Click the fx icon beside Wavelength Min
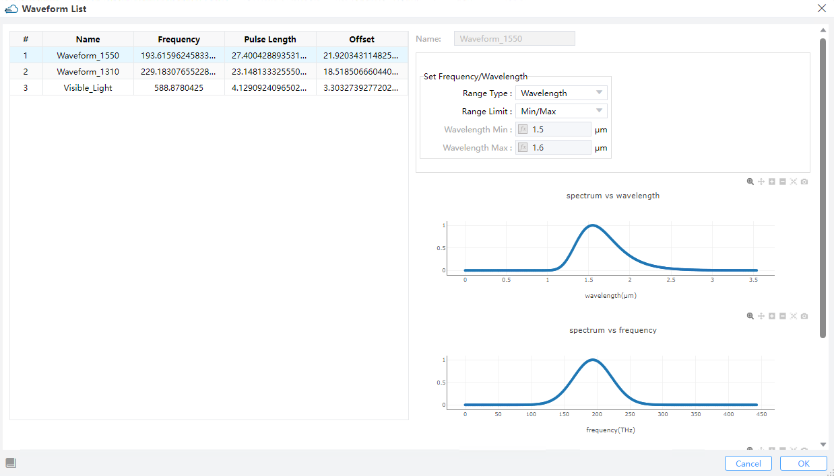Image resolution: width=834 pixels, height=476 pixels. click(x=523, y=129)
